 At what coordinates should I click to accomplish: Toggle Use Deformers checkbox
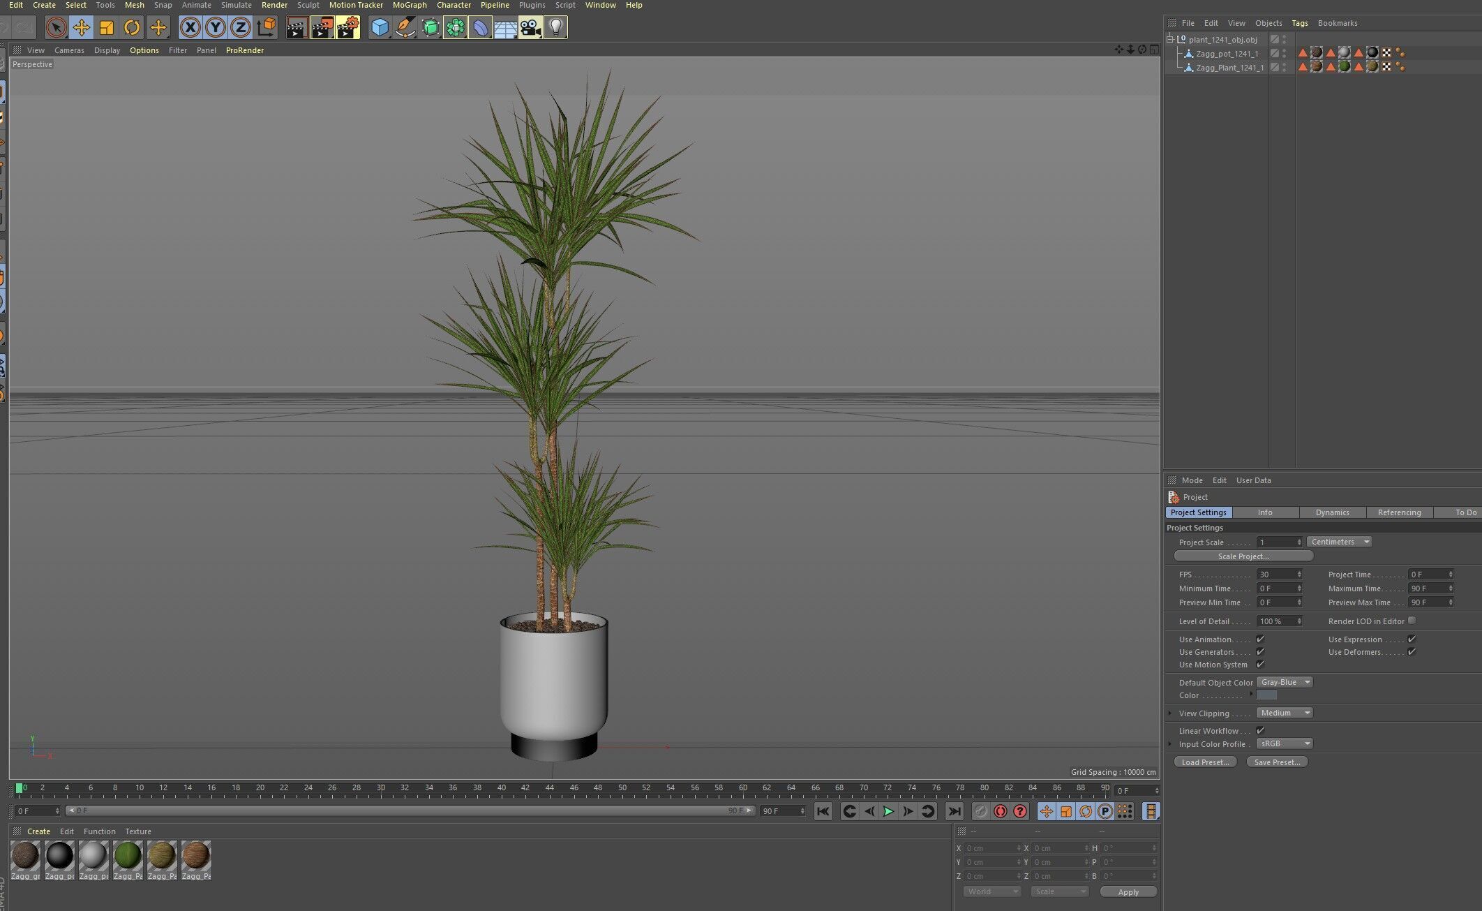[x=1412, y=651]
